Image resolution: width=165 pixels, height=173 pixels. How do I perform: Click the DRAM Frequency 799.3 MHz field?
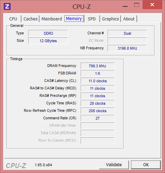pyautogui.click(x=98, y=66)
